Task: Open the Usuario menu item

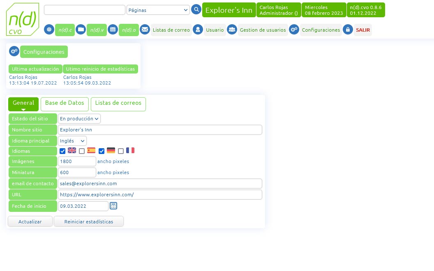Action: (x=215, y=30)
